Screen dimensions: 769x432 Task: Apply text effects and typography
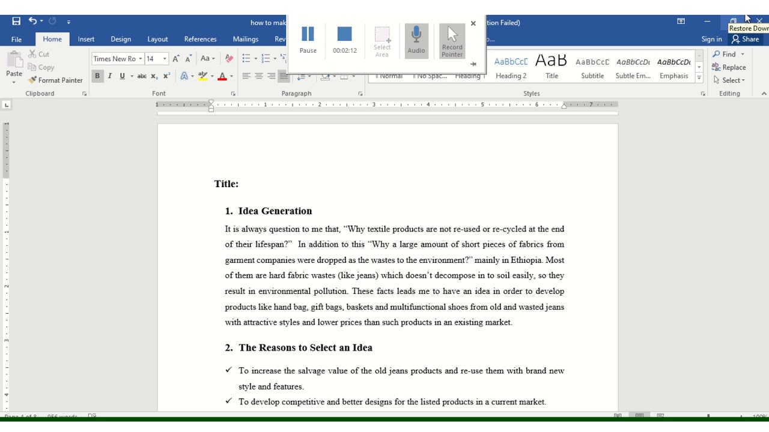(x=184, y=76)
